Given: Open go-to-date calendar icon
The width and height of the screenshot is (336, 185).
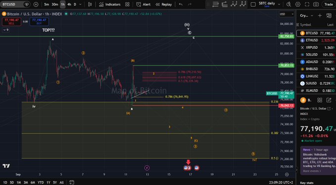Looking at the screenshot, I should click(x=72, y=182).
